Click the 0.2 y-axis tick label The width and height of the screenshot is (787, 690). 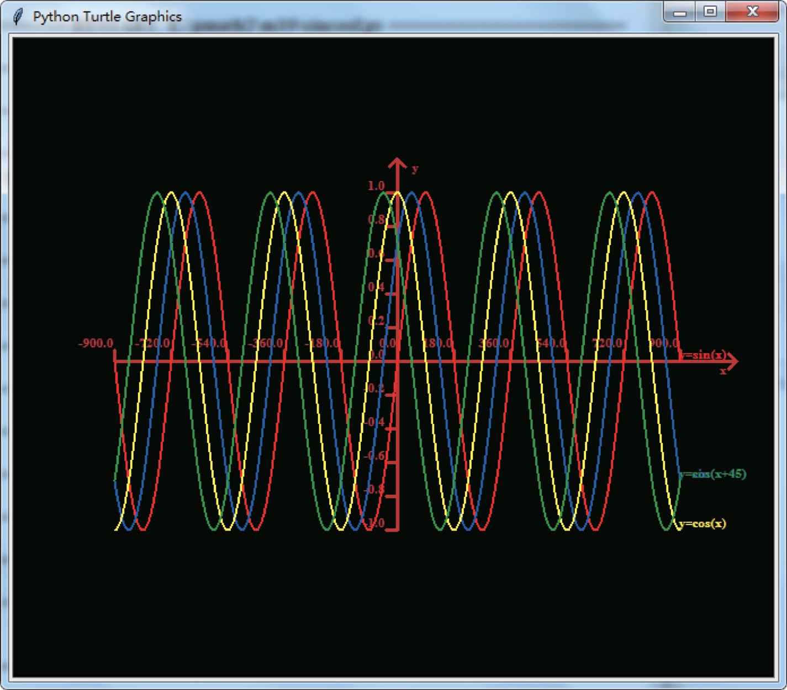click(376, 321)
